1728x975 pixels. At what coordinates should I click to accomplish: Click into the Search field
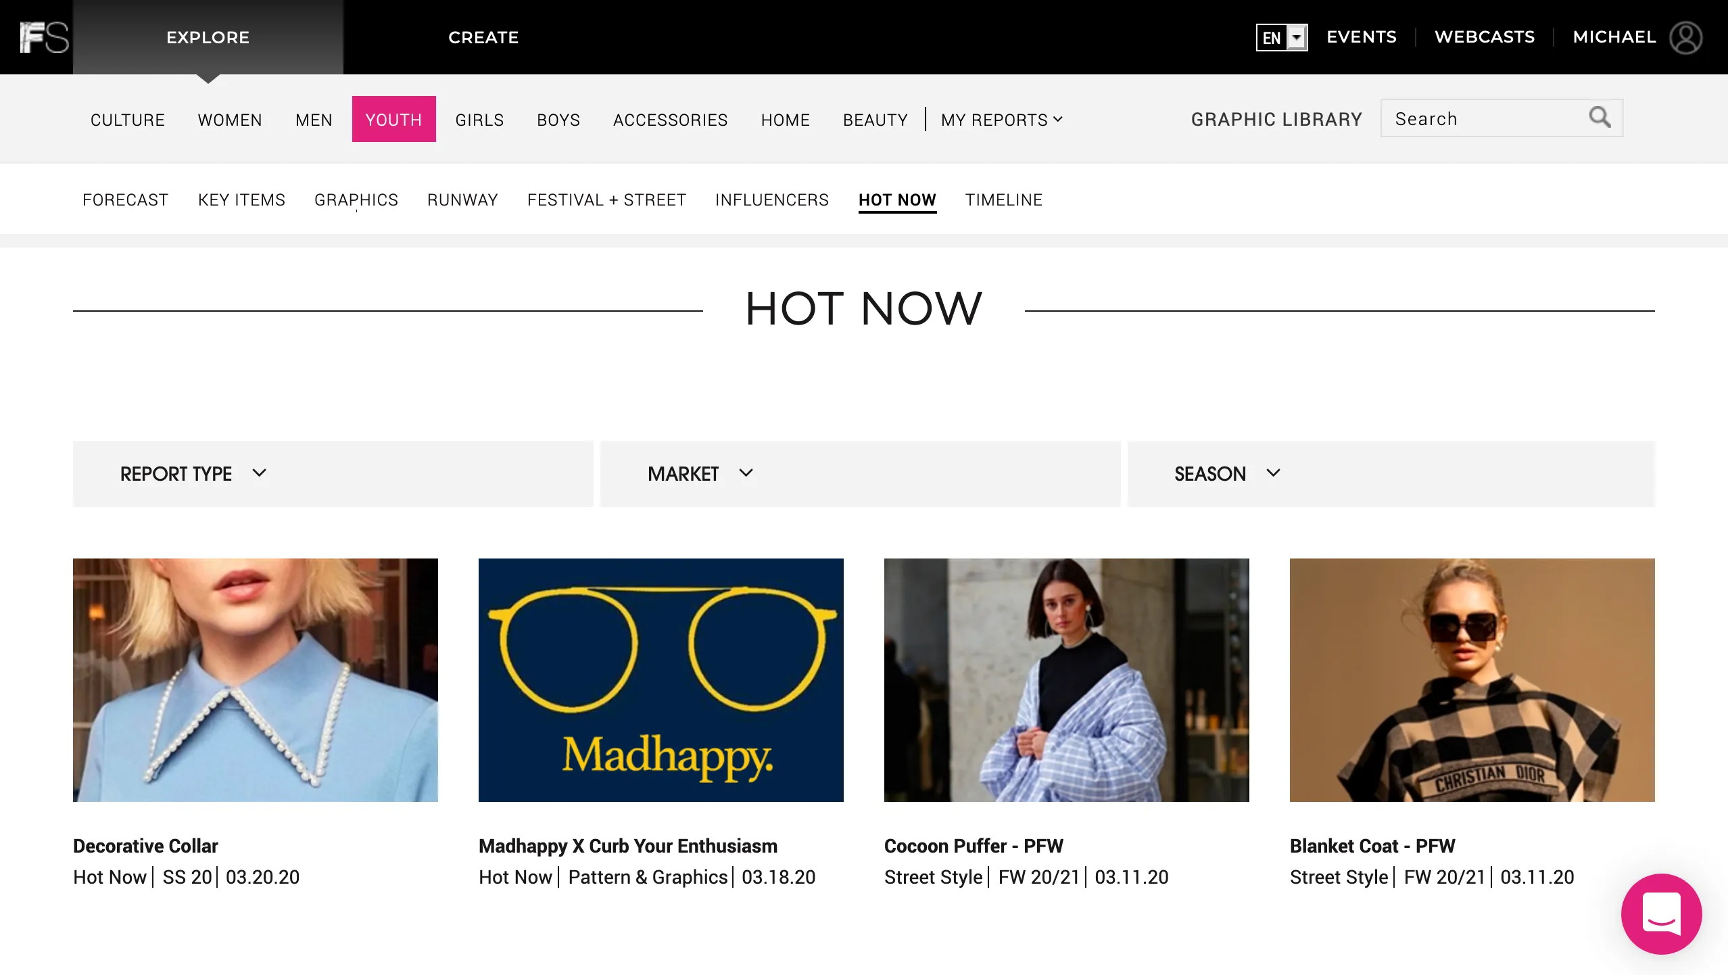click(1502, 118)
